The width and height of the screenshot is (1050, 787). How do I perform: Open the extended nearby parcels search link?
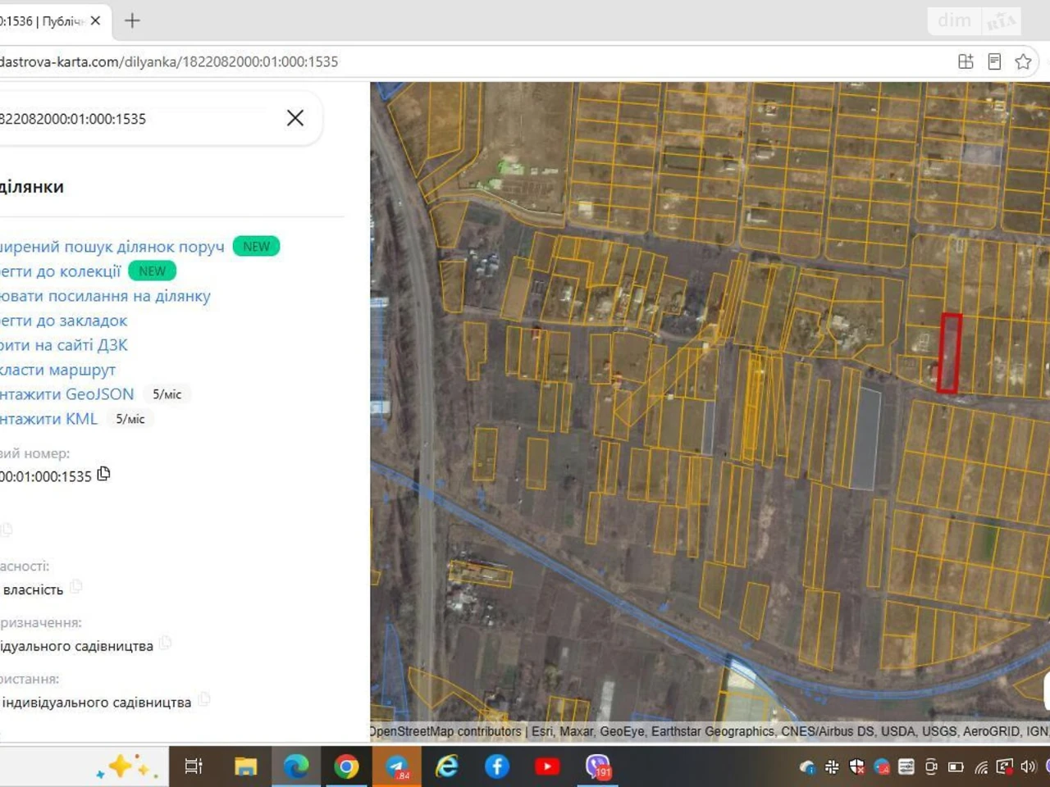[x=112, y=247]
